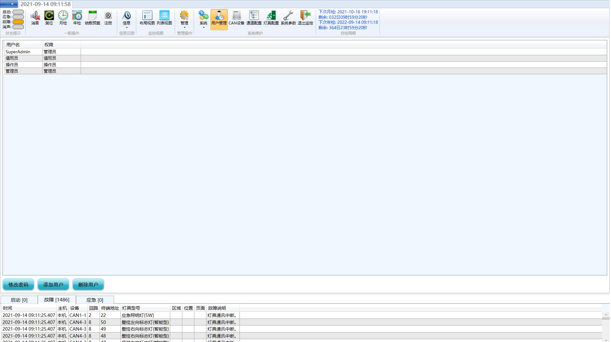Start the 年检 annual check
Image resolution: width=611 pixels, height=342 pixels.
(77, 18)
